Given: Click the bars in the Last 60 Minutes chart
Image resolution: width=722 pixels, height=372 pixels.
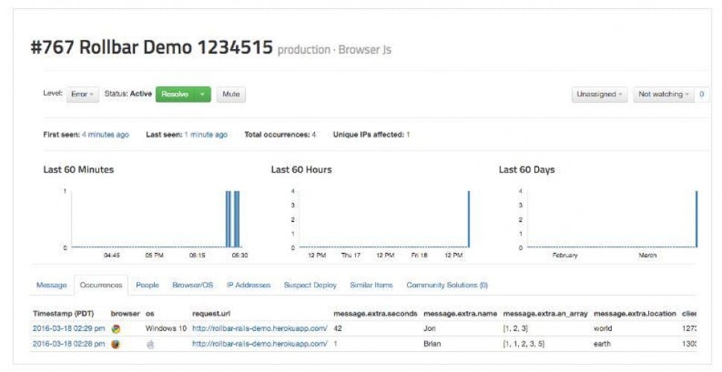Looking at the screenshot, I should tap(232, 219).
